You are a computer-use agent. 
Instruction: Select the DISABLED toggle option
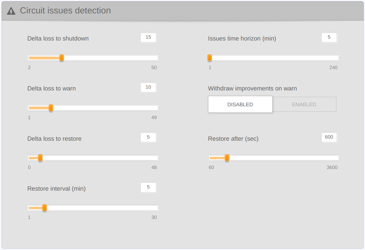[x=240, y=104]
